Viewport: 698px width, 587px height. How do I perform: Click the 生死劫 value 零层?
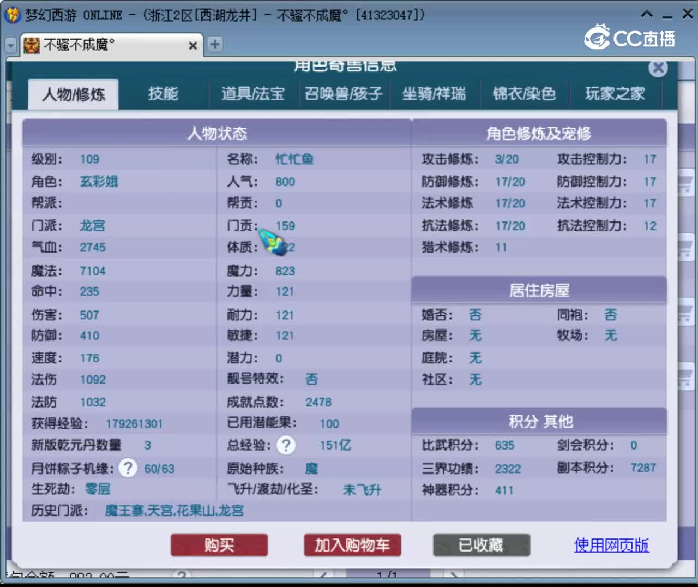pos(98,489)
